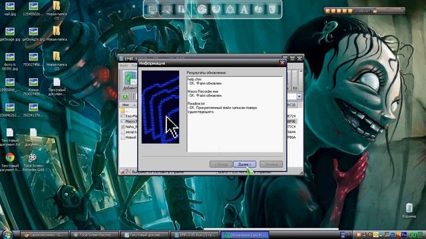
Task: Select the 753027486... image icon
Action: 33,60
